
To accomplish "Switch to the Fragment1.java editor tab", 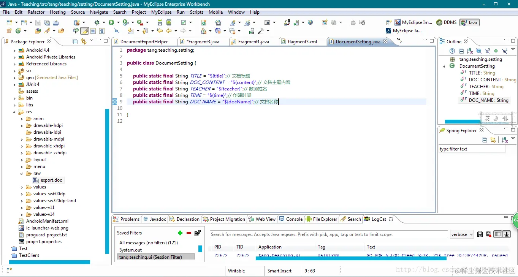I will click(x=253, y=41).
